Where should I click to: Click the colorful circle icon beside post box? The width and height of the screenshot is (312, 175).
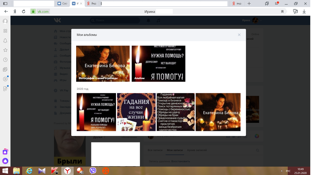click(x=257, y=136)
